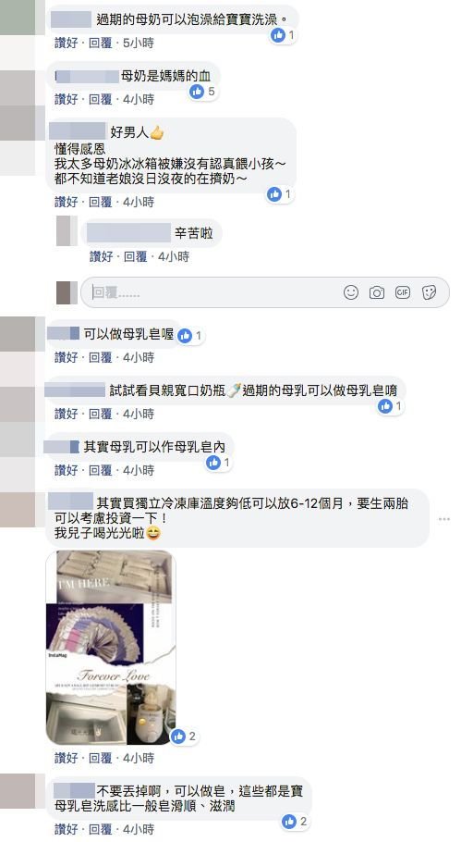
Task: Click 讚好 under the 辛苦啦 reply
Action: (x=101, y=256)
